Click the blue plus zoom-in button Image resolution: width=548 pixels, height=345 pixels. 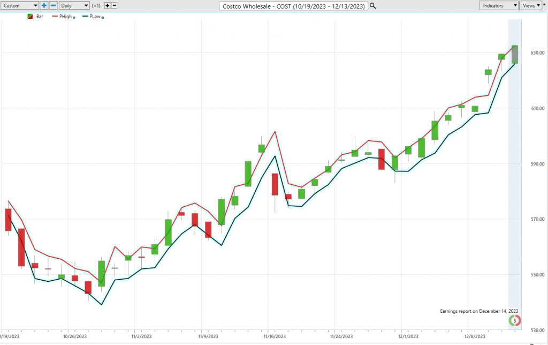click(44, 5)
